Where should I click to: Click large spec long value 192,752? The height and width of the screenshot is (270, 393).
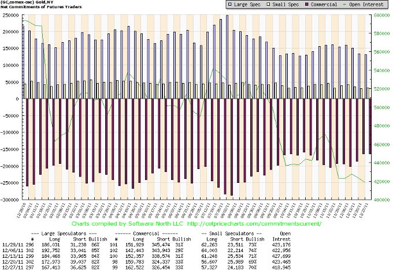[51, 250]
